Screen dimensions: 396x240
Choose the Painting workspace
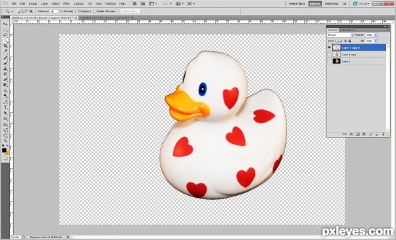[331, 4]
